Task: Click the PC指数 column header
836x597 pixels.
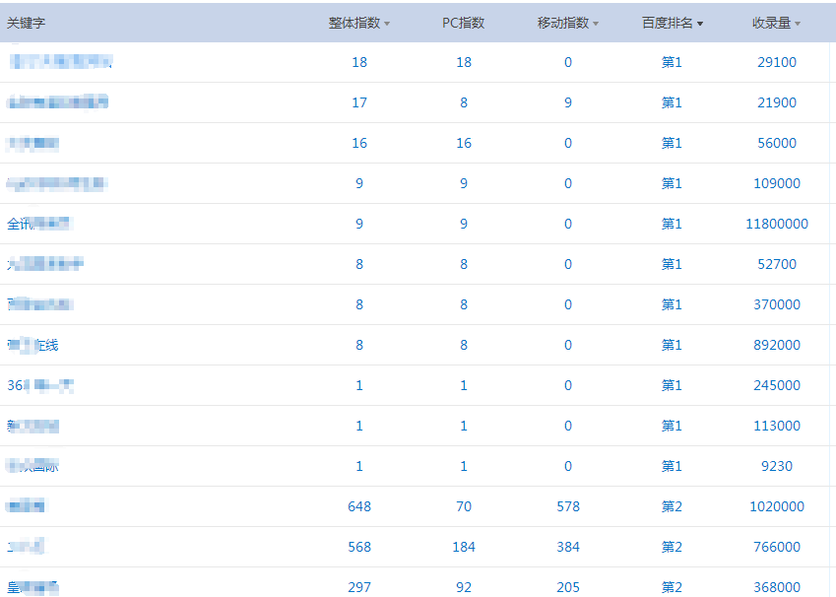Action: tap(463, 23)
